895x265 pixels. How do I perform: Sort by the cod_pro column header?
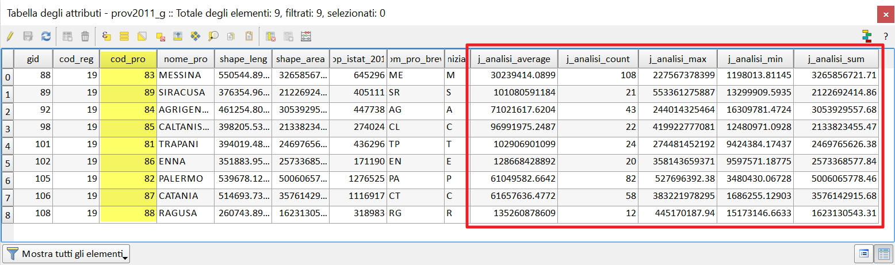coord(128,59)
